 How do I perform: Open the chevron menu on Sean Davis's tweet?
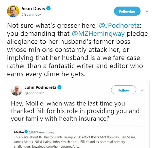(x=147, y=12)
